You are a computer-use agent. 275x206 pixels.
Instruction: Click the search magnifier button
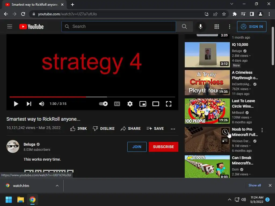point(184,27)
